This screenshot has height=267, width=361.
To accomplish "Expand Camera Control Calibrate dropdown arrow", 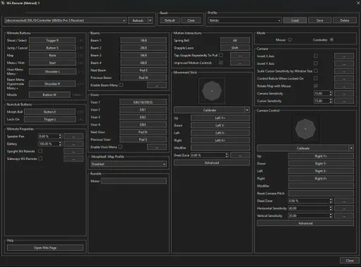I will click(351, 148).
